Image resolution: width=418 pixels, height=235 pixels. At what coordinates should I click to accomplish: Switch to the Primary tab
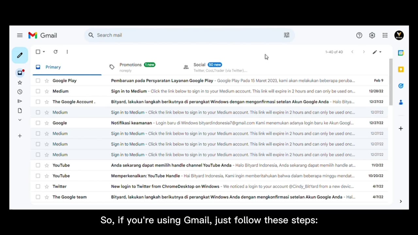[66, 67]
